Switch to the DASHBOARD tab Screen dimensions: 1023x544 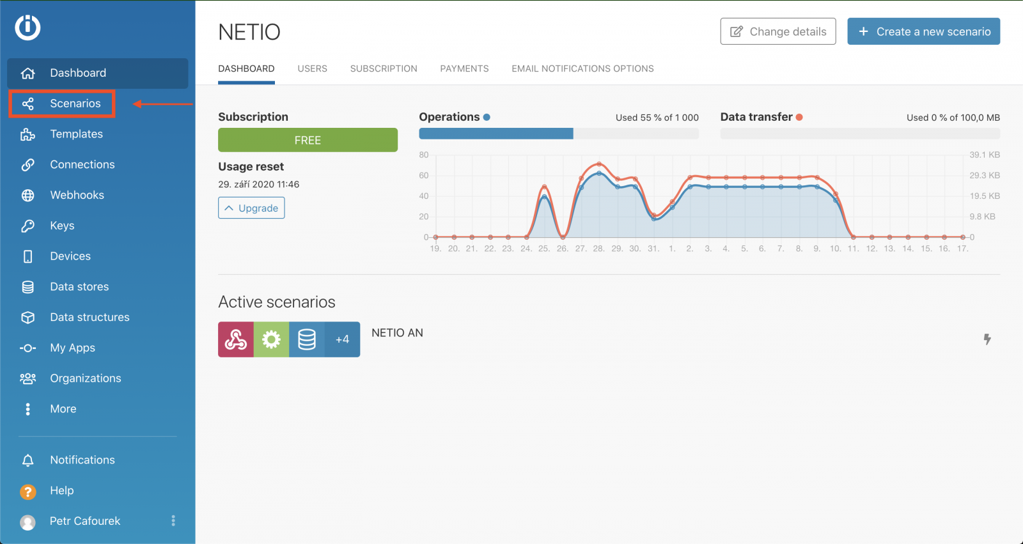point(246,68)
